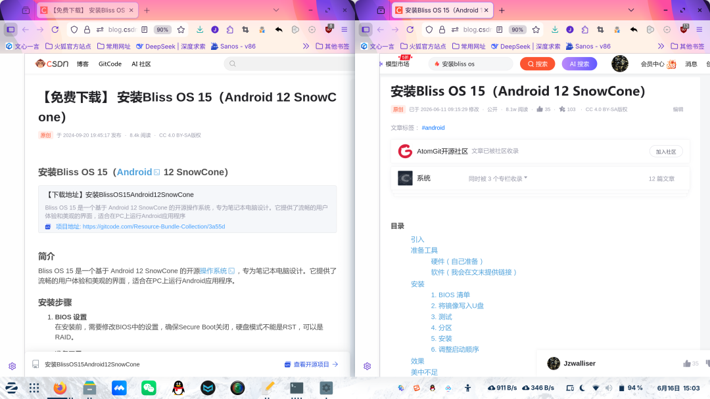Jump to '2. 将镜像写入U盘' in contents

pyautogui.click(x=457, y=305)
